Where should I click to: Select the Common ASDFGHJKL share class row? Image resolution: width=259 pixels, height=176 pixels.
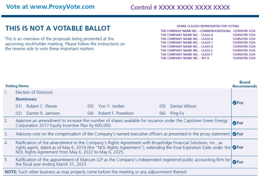[x=208, y=31]
